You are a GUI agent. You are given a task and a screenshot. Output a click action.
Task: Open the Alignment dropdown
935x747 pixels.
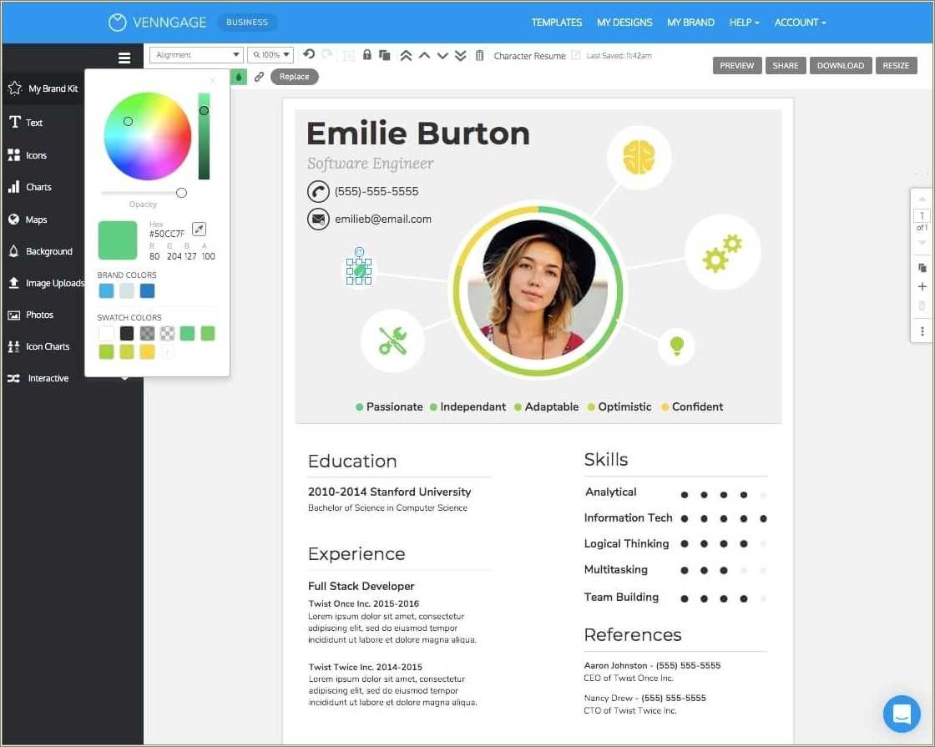(196, 55)
